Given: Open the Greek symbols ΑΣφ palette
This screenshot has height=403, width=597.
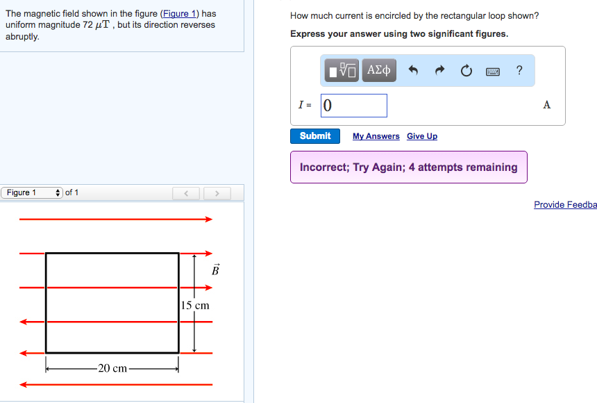Looking at the screenshot, I should [x=379, y=70].
